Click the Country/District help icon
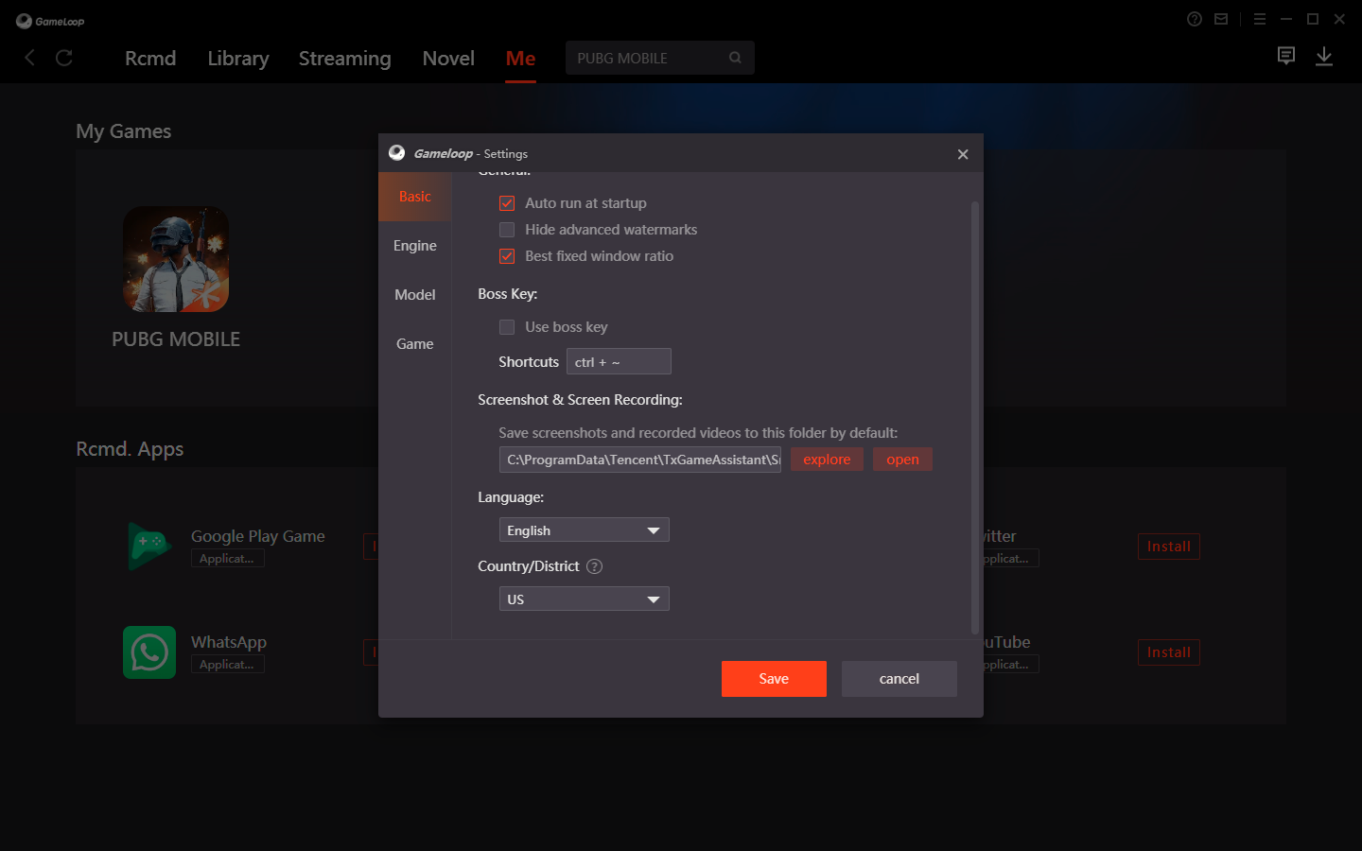 (x=594, y=566)
